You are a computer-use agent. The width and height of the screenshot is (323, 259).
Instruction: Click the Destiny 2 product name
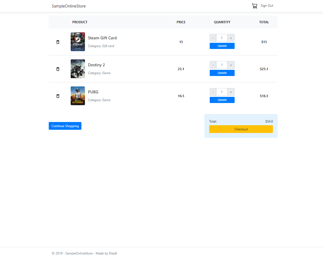(x=96, y=65)
